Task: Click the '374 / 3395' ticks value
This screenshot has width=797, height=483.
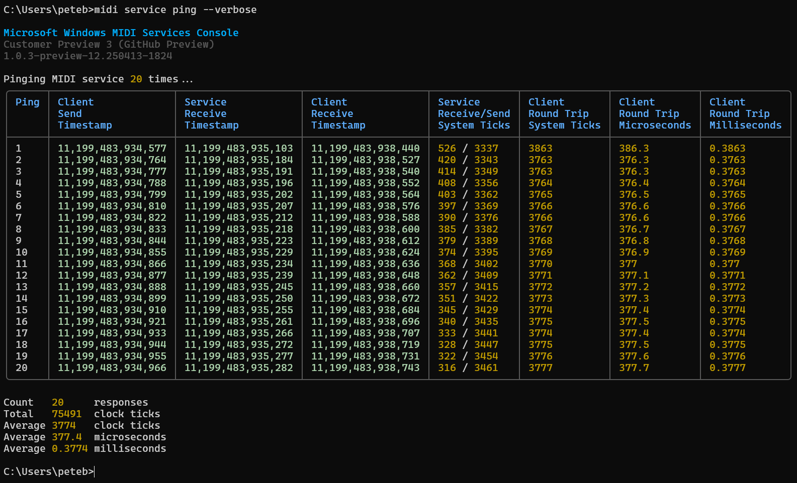Action: 468,252
